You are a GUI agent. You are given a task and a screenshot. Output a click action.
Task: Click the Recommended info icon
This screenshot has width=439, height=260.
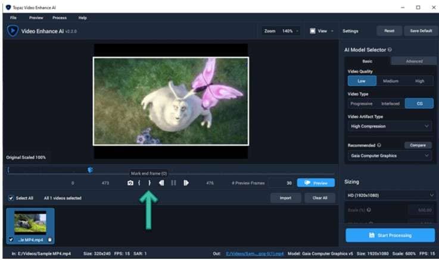[x=379, y=145]
